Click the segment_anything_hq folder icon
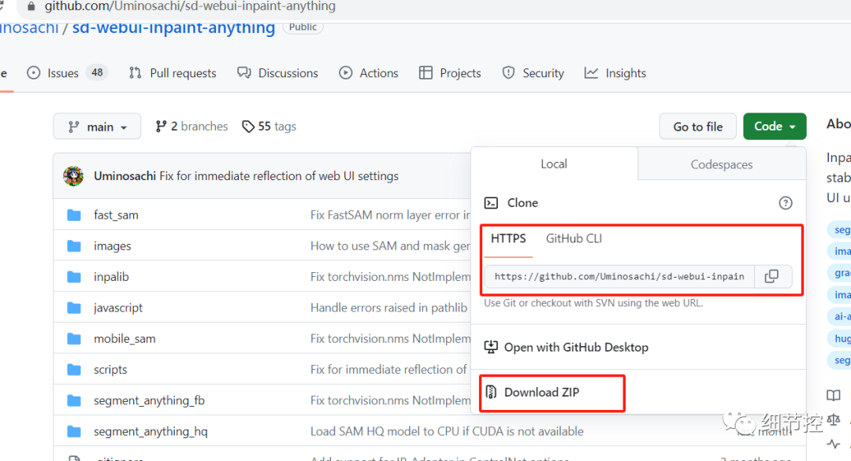The height and width of the screenshot is (461, 851). (74, 431)
